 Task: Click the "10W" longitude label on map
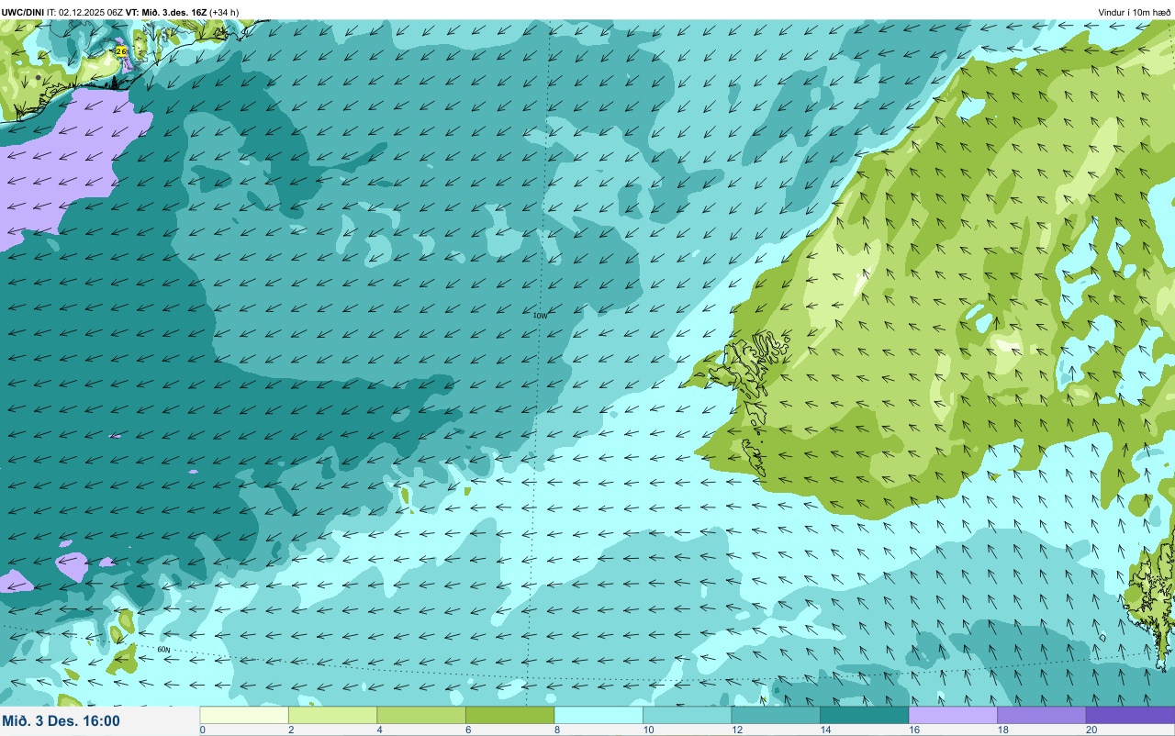click(540, 316)
